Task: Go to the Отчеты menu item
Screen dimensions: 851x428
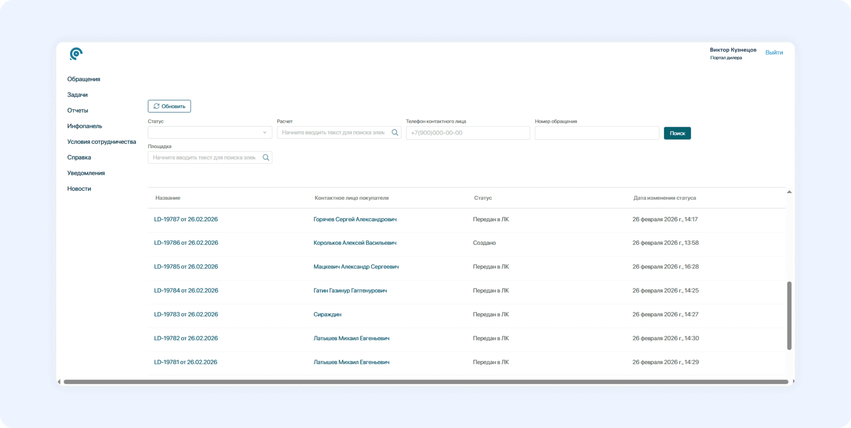Action: [78, 111]
